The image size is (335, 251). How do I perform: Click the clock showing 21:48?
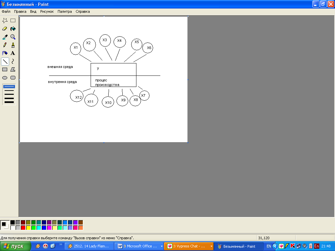point(326,246)
